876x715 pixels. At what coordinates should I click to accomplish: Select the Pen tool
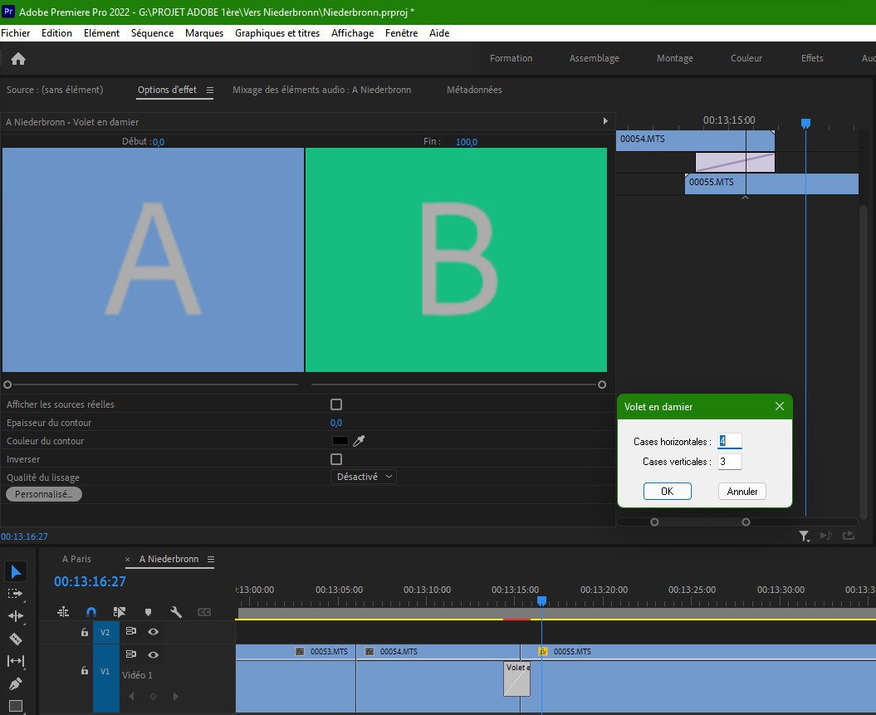pos(16,684)
